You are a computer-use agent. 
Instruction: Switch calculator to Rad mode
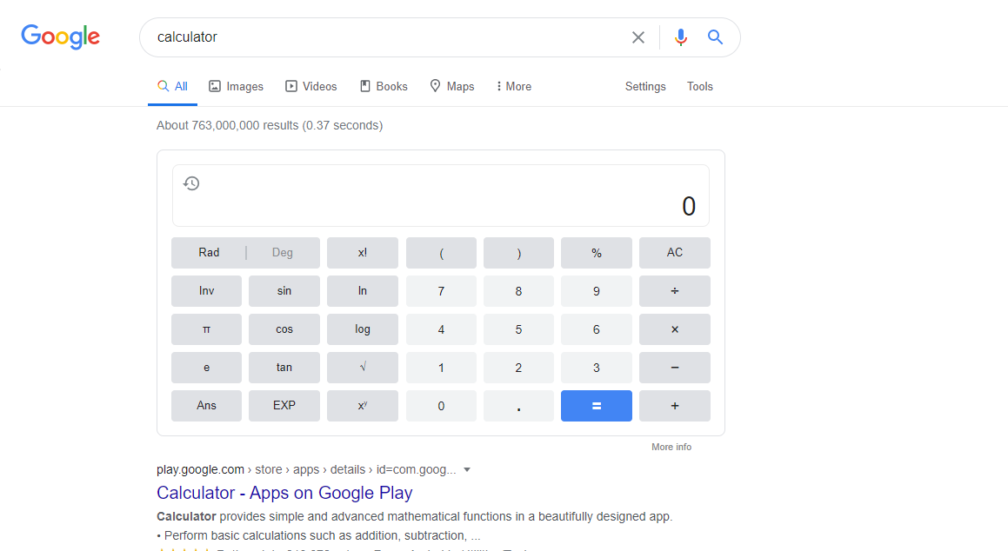(x=209, y=253)
